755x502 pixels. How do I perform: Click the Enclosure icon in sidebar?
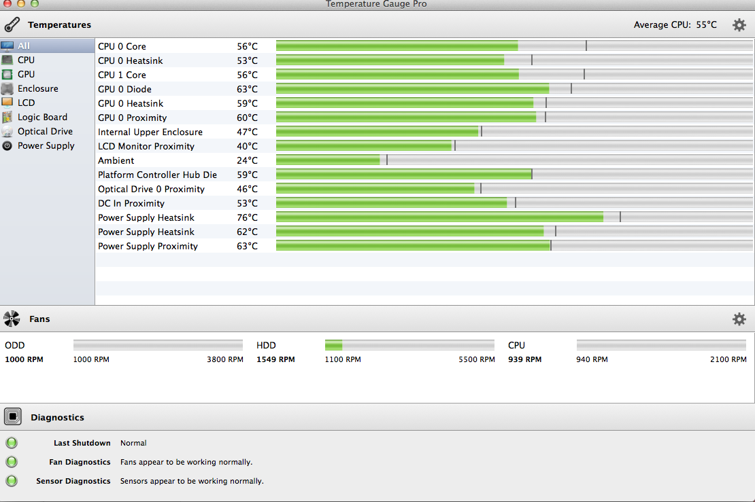pos(7,88)
